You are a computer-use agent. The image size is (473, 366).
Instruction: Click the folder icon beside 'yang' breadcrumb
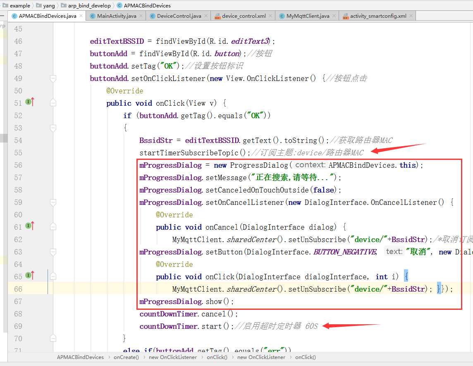[38, 5]
